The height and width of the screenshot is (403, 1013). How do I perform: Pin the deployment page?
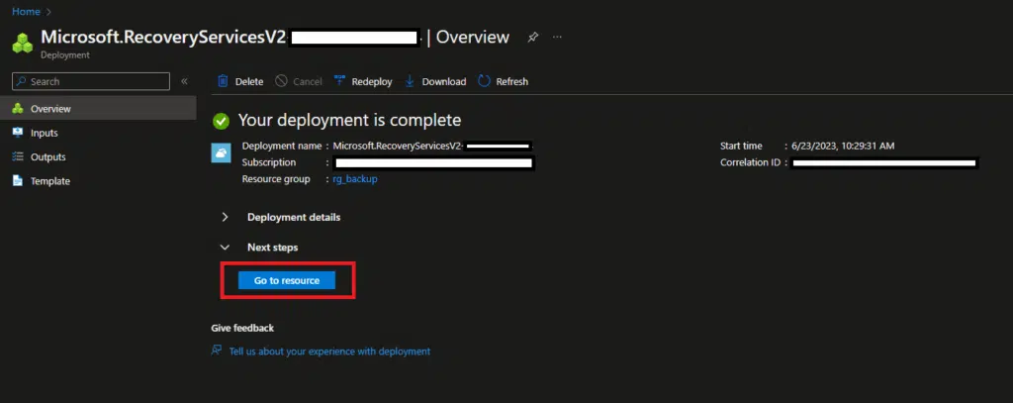click(x=532, y=38)
